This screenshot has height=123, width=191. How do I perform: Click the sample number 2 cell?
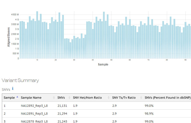(5, 113)
